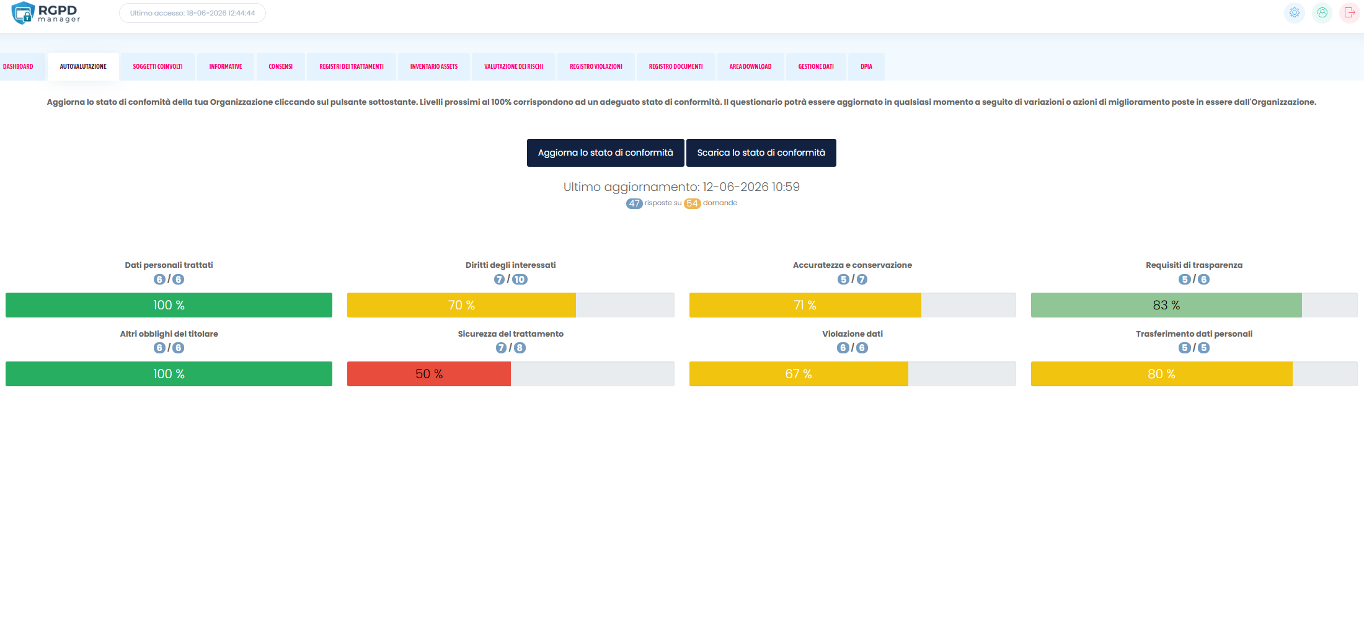Go to the Valutazione dei Rischi tab

(513, 66)
